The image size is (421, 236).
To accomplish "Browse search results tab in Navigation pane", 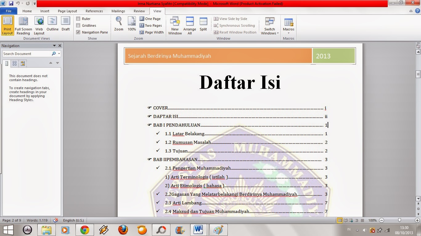I will tap(22, 64).
